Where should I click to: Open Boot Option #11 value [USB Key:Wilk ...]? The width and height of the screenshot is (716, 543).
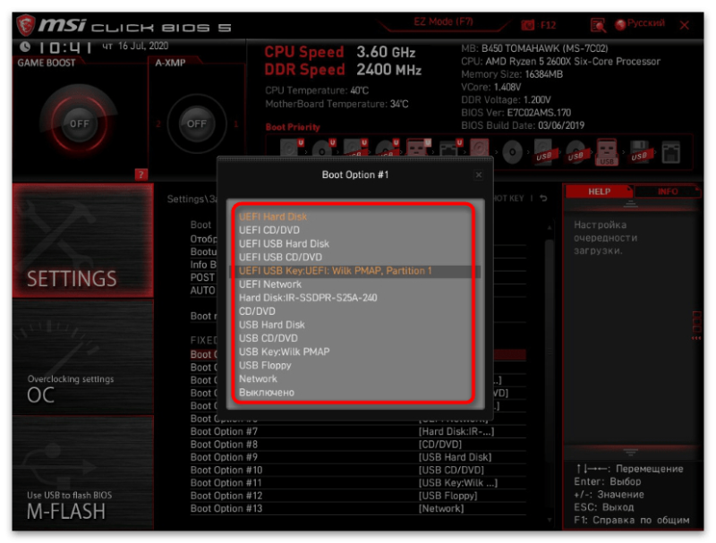click(458, 483)
